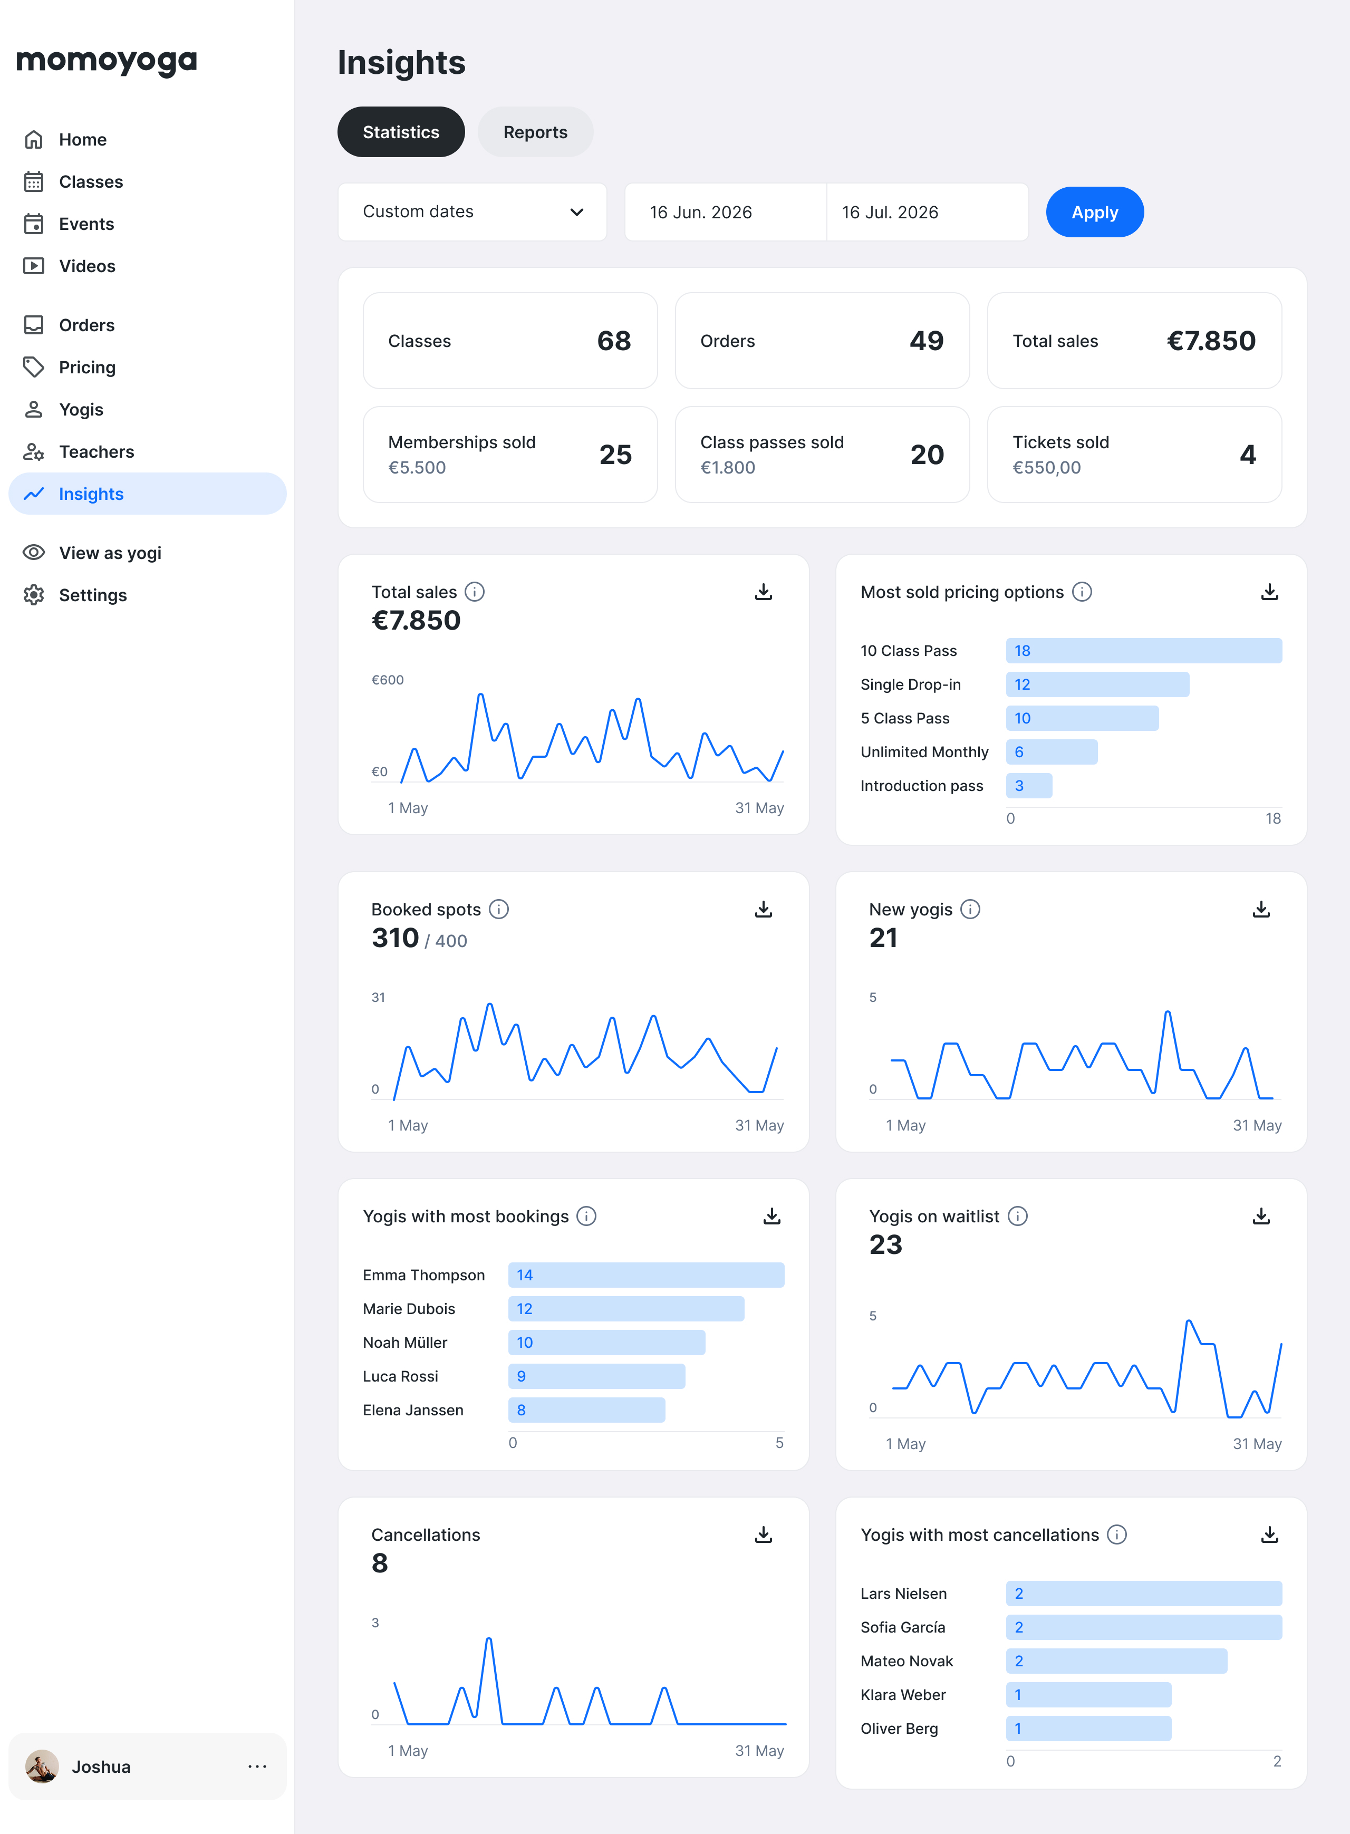Click the 10 Class Pass bar

pyautogui.click(x=1142, y=651)
